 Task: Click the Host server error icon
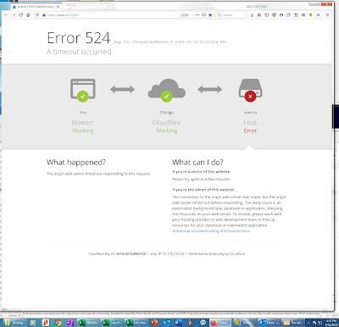point(250,90)
